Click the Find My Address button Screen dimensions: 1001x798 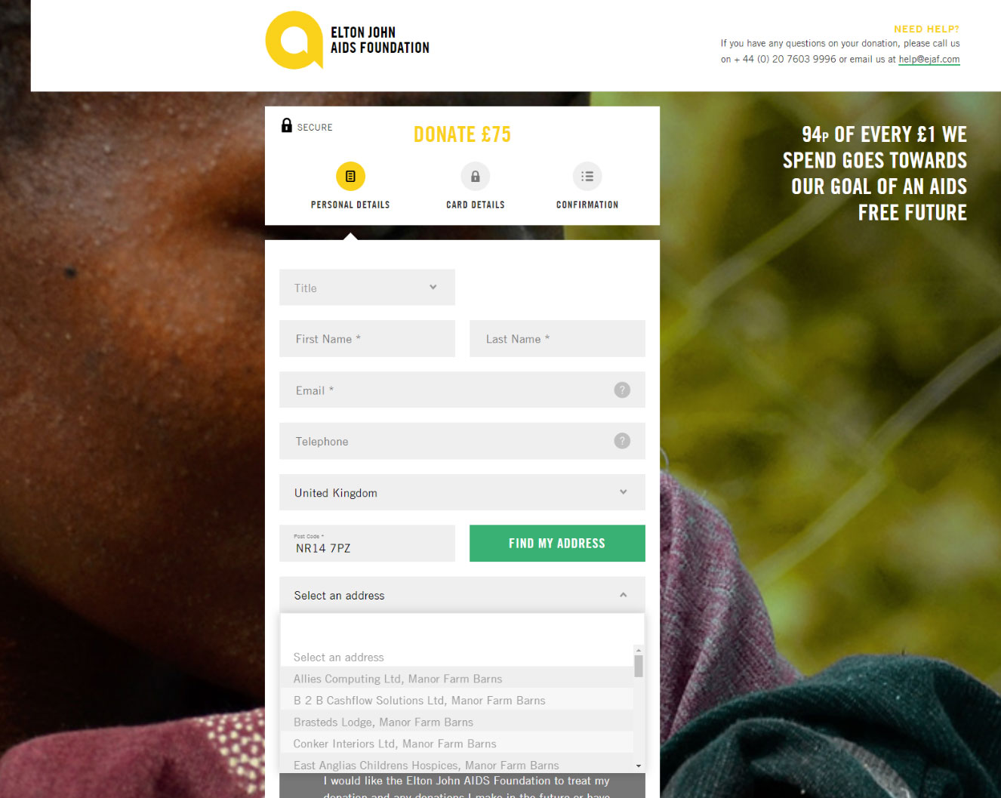(x=557, y=544)
